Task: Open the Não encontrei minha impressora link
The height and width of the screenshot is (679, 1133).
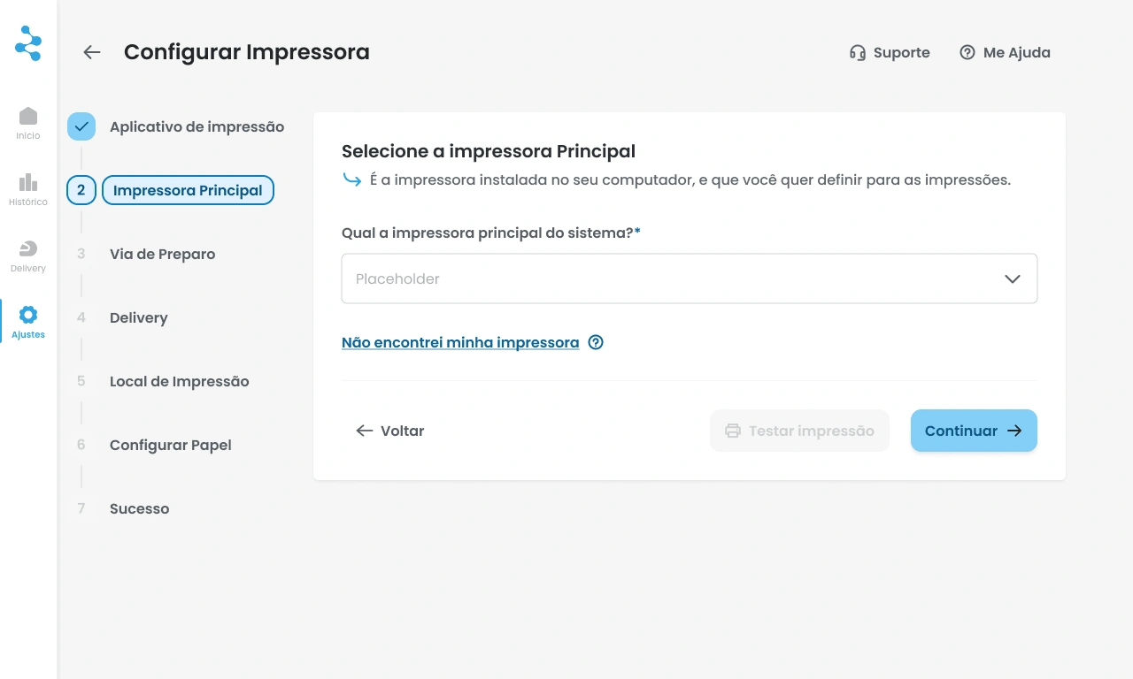Action: point(460,342)
